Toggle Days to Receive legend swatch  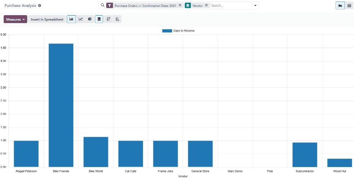167,31
